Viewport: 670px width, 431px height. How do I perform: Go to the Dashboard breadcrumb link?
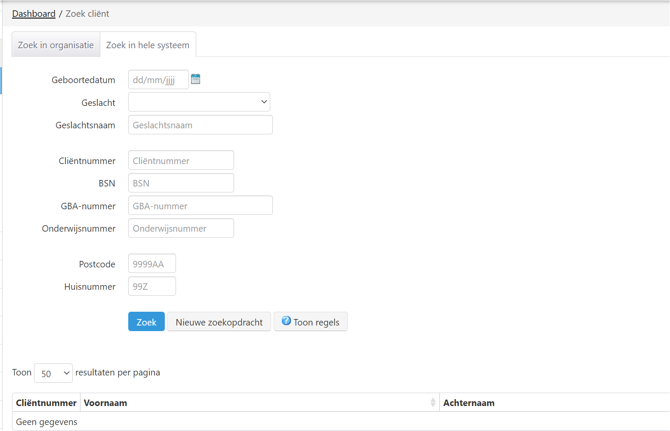pyautogui.click(x=34, y=14)
